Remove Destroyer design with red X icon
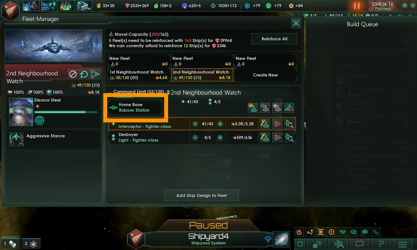 click(x=277, y=137)
